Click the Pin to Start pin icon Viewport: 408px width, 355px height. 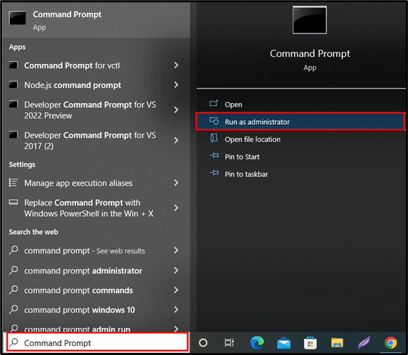(214, 156)
